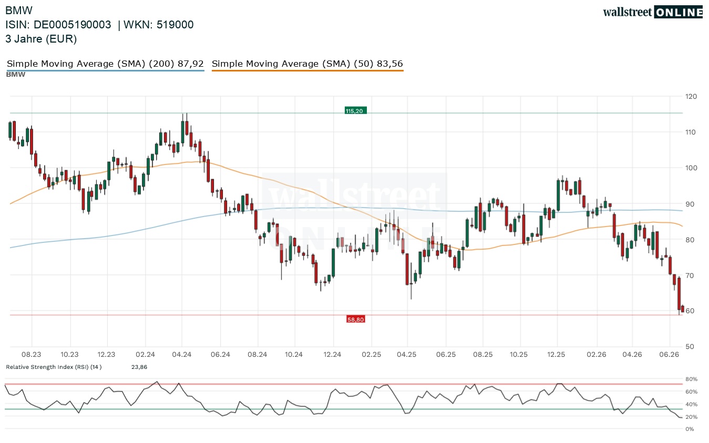This screenshot has height=443, width=709.
Task: Click the Relative Strength Index (RSI) (14) label
Action: click(54, 367)
